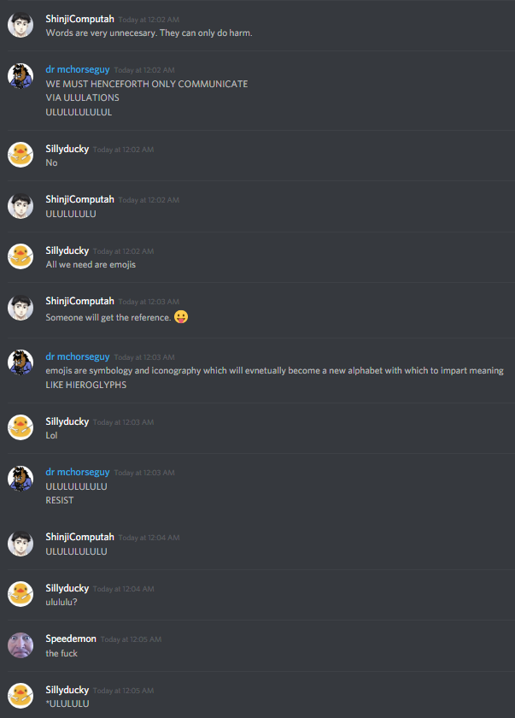
Task: Click ShinjiComputah's avatar on the first message
Action: tap(20, 25)
